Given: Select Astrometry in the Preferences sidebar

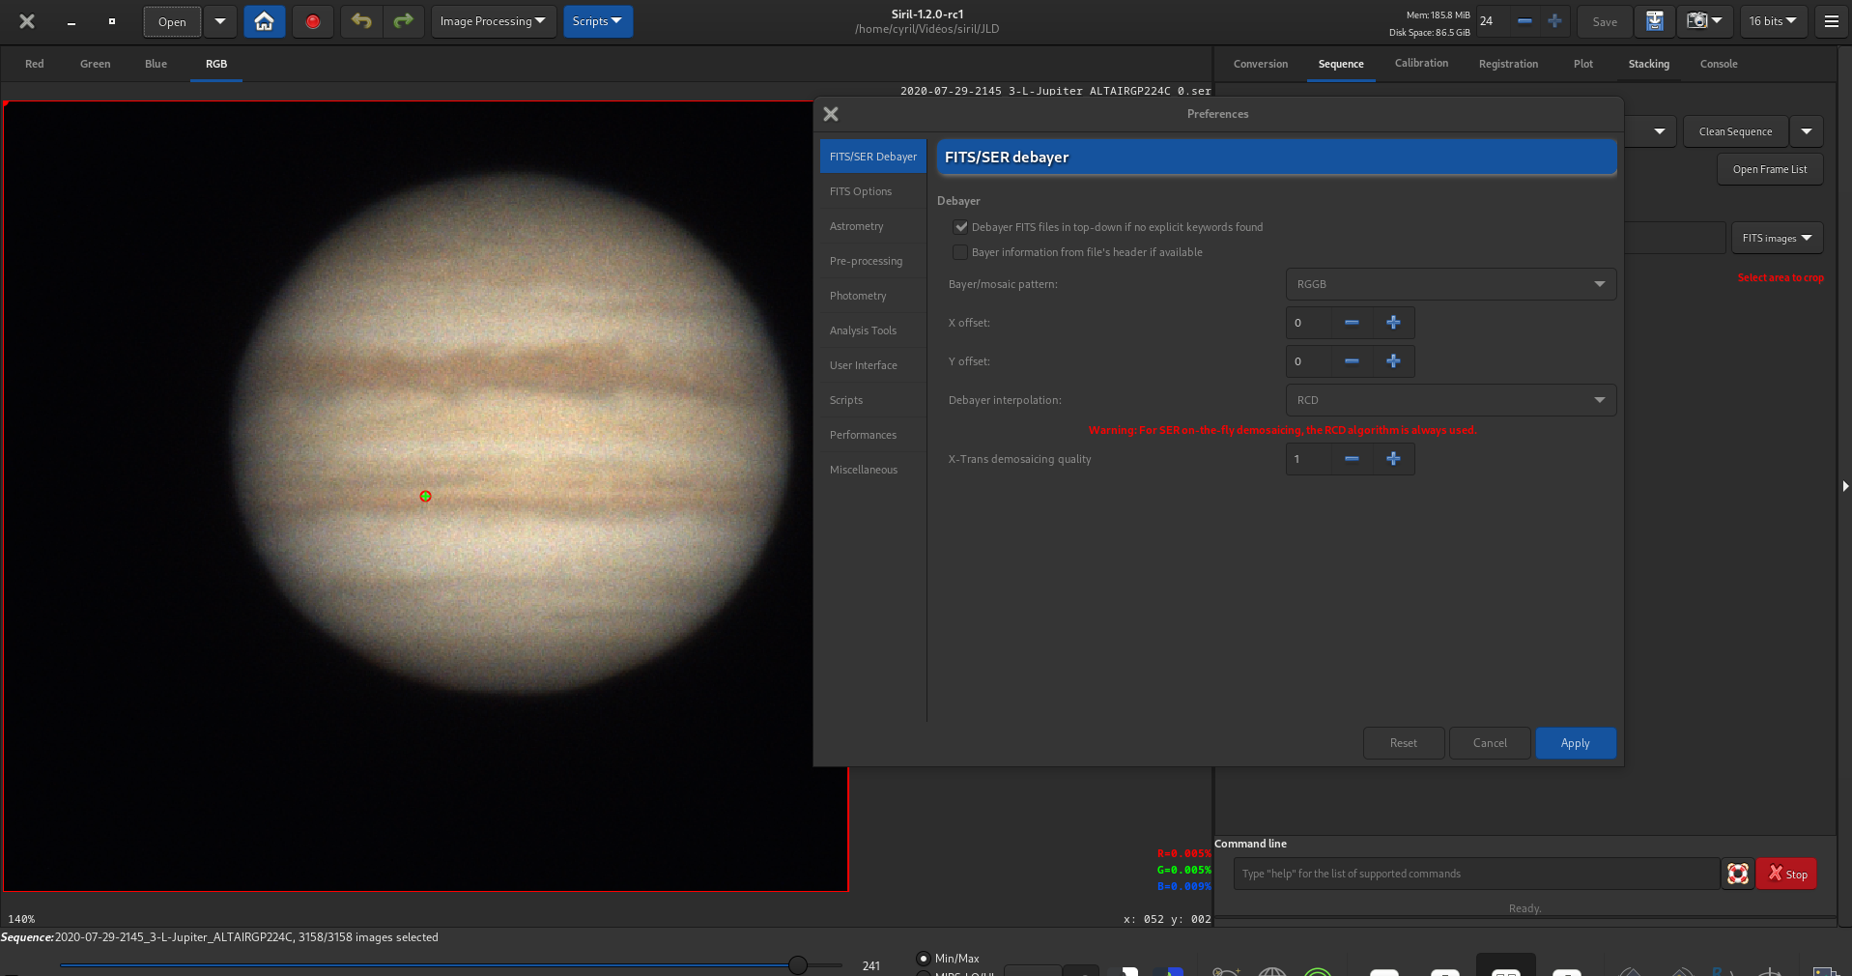Looking at the screenshot, I should pyautogui.click(x=856, y=226).
